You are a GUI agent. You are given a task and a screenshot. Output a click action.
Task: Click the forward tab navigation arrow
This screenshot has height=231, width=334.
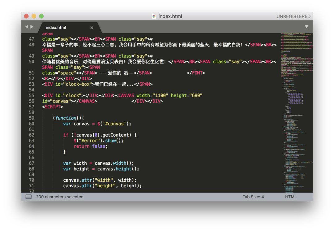click(x=32, y=27)
